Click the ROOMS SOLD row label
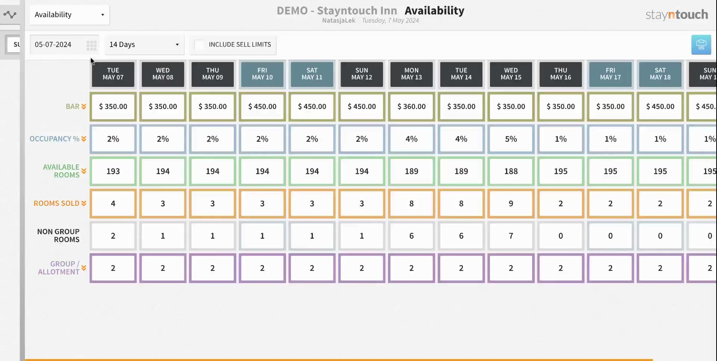 coord(56,203)
